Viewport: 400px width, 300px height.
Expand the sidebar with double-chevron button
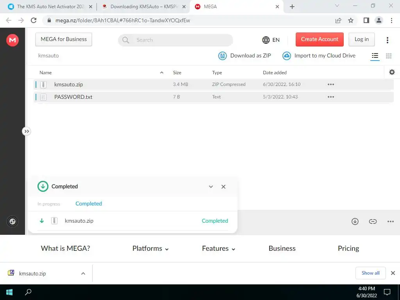click(26, 131)
